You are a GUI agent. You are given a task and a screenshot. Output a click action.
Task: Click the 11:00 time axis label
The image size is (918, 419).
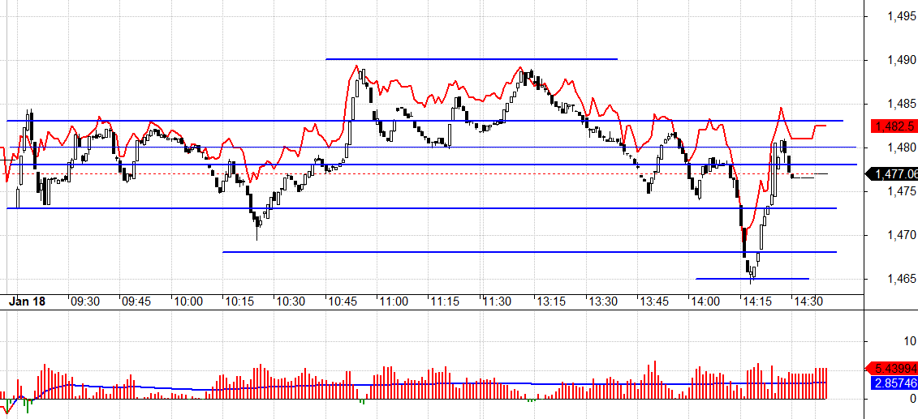[394, 302]
